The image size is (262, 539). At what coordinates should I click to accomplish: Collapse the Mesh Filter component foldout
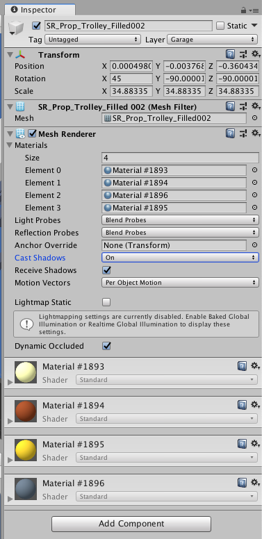coord(10,107)
